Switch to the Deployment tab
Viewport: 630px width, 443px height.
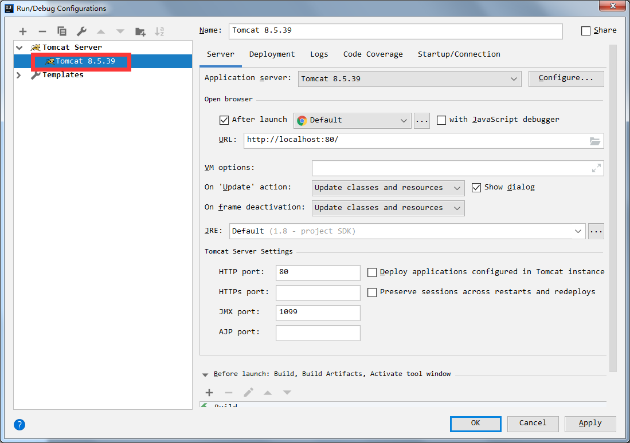[x=272, y=54]
